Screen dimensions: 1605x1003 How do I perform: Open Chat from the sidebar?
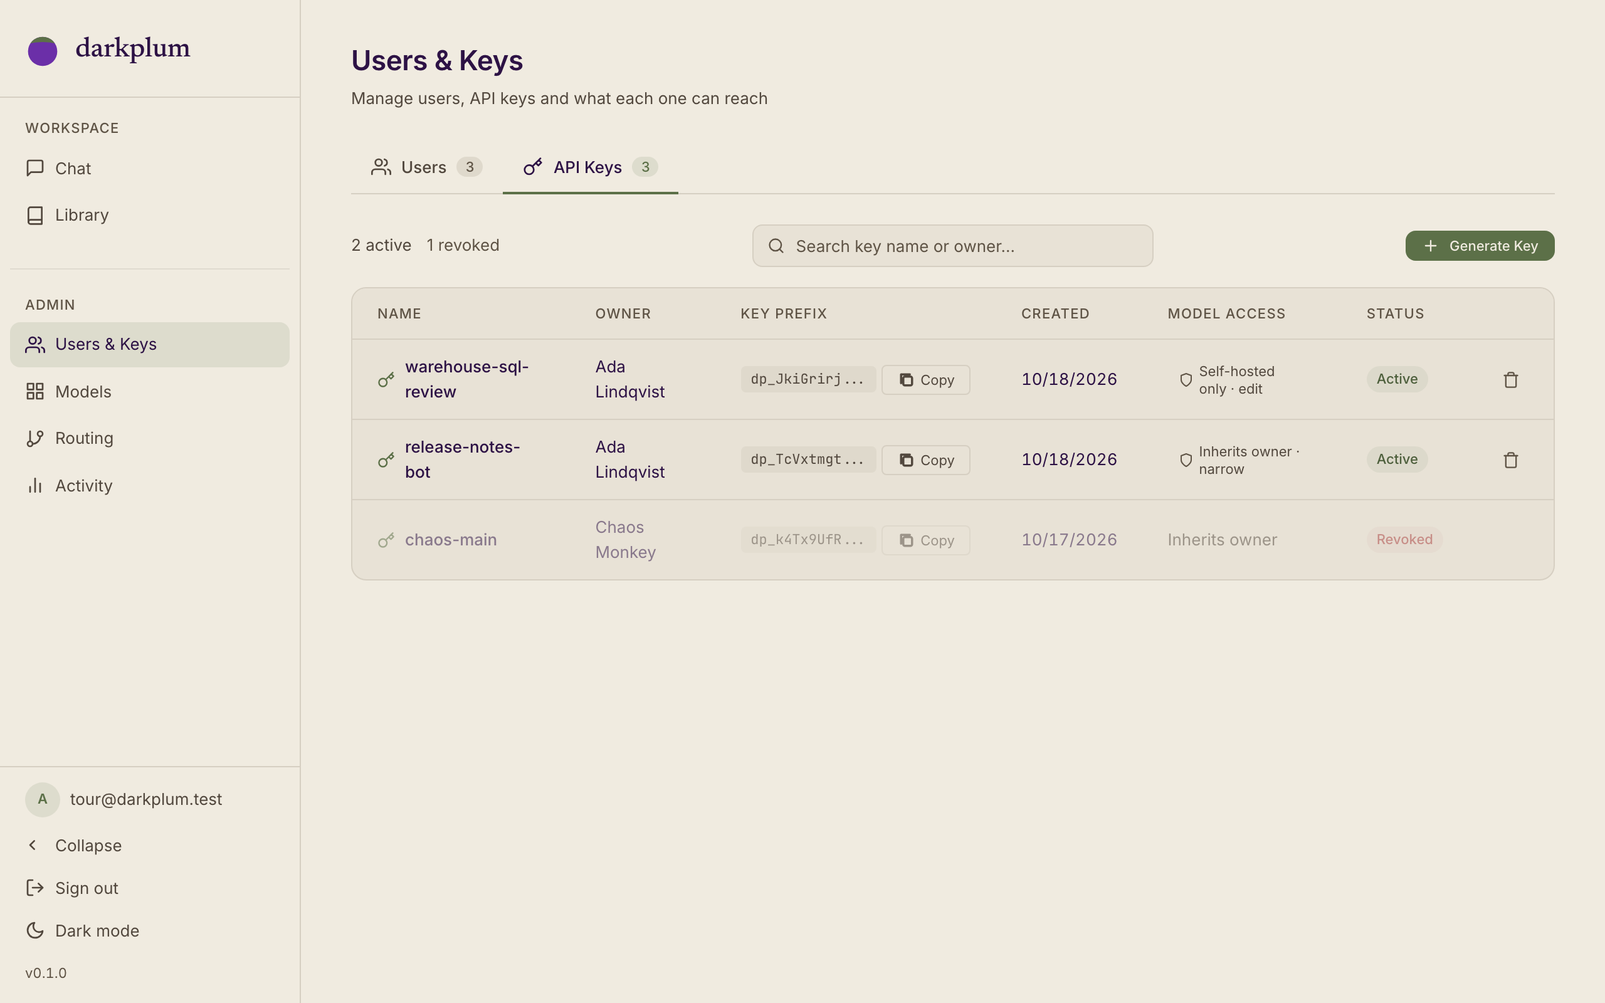[x=149, y=169]
